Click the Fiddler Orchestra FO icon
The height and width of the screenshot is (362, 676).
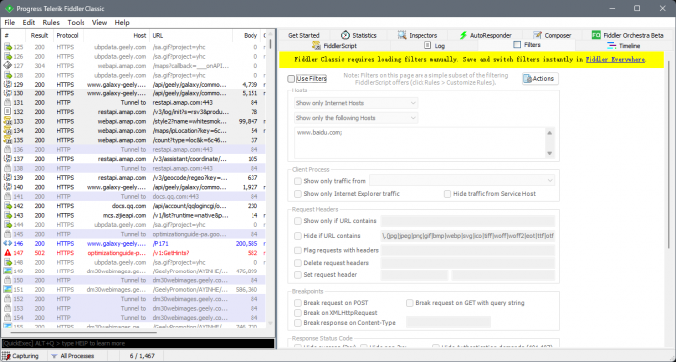596,35
